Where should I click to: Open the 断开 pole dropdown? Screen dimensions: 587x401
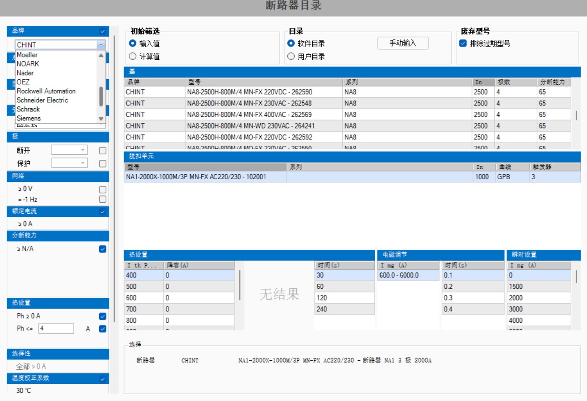pyautogui.click(x=69, y=150)
